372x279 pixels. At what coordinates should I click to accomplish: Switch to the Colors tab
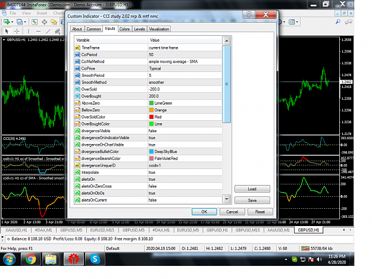125,29
